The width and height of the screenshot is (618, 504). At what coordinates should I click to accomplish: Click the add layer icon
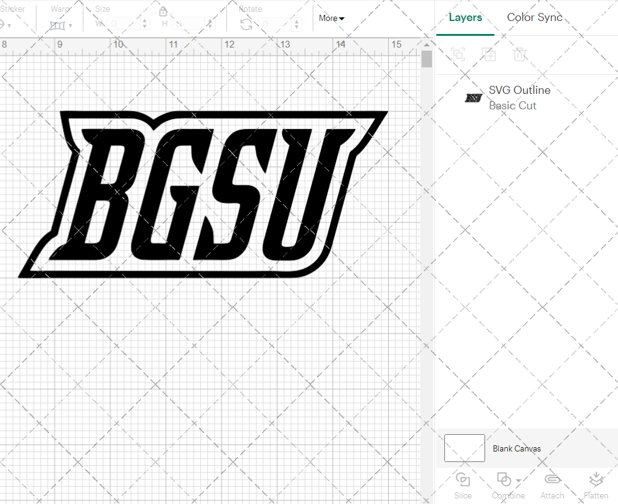click(x=489, y=54)
